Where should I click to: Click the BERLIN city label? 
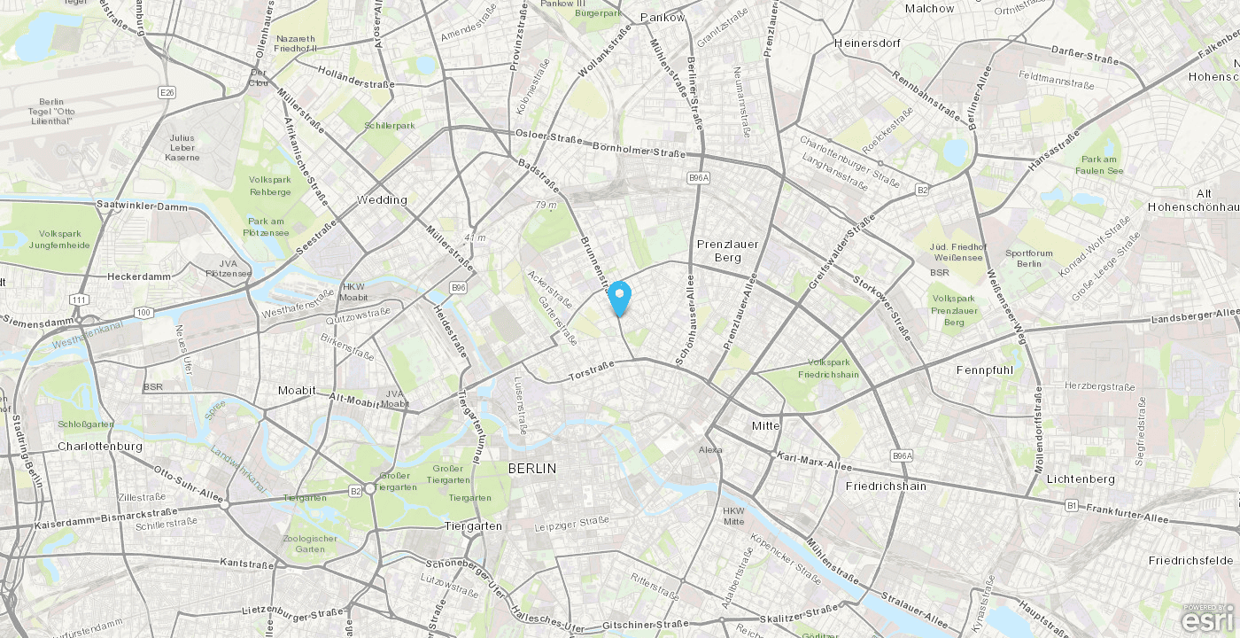(532, 468)
